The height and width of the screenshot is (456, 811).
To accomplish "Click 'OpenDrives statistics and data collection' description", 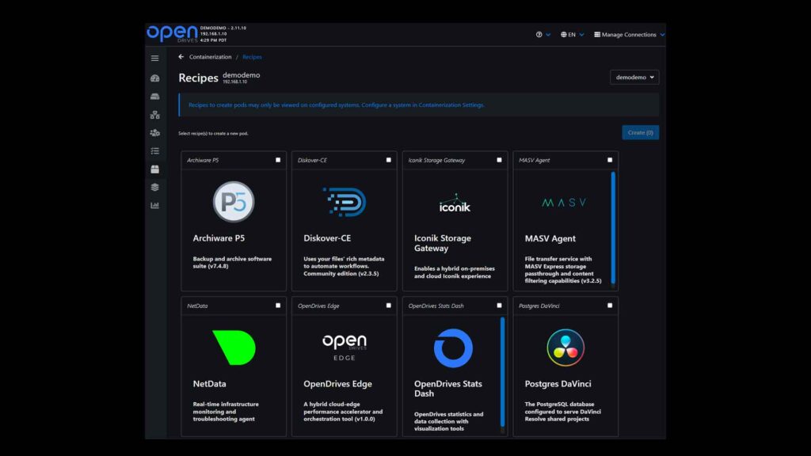I will [448, 421].
